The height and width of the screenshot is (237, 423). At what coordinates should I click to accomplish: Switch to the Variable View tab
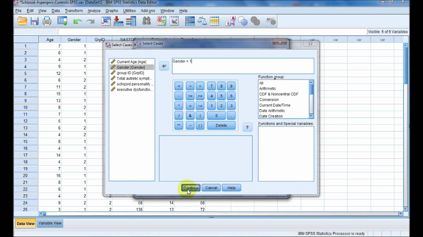coord(50,223)
